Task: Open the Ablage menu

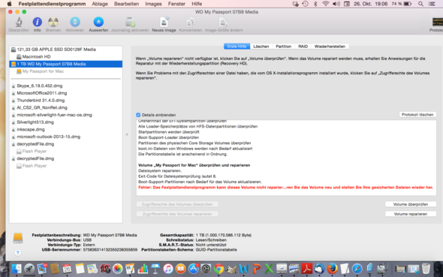Action: [x=100, y=4]
